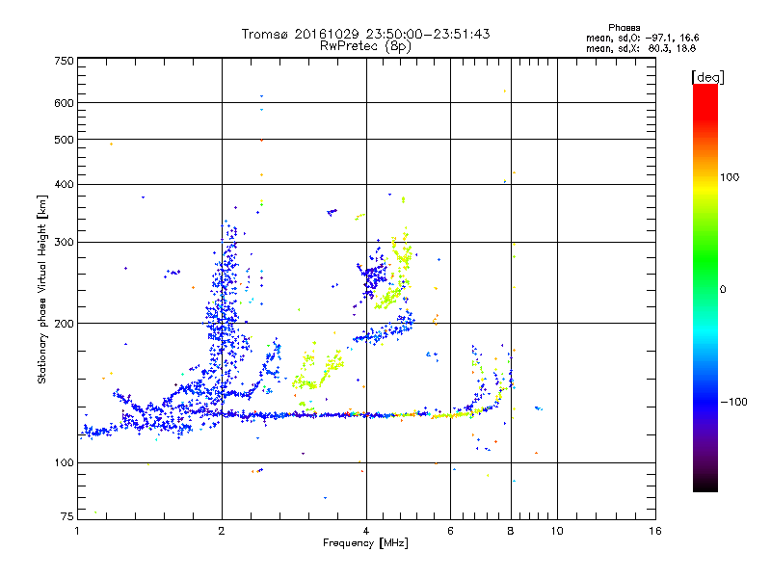The width and height of the screenshot is (771, 578).
Task: Click the x-axis '16' tick label
Action: (x=655, y=531)
